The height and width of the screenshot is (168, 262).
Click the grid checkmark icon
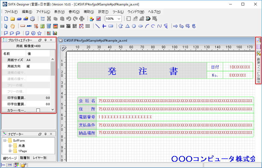[x=98, y=19]
